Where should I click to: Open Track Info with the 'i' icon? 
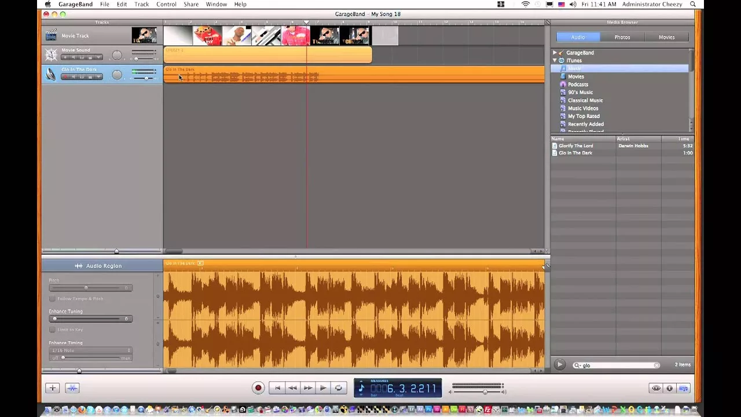669,388
